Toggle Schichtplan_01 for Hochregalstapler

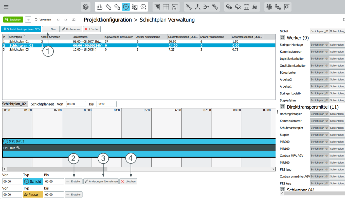pyautogui.click(x=319, y=114)
